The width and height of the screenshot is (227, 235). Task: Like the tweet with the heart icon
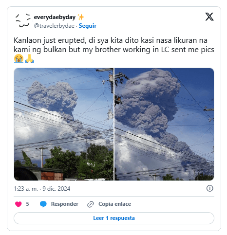pos(19,204)
